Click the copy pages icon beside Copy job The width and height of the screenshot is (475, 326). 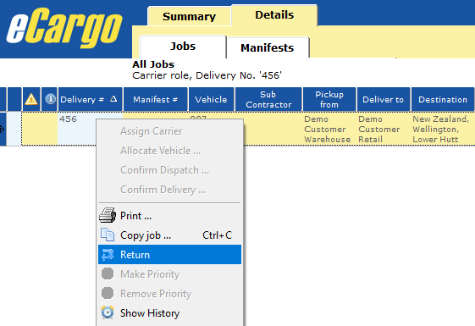(108, 235)
